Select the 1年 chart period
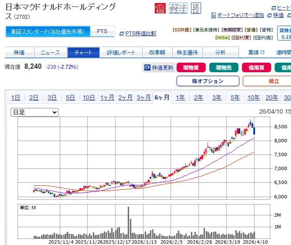The height and width of the screenshot is (245, 291). click(180, 97)
